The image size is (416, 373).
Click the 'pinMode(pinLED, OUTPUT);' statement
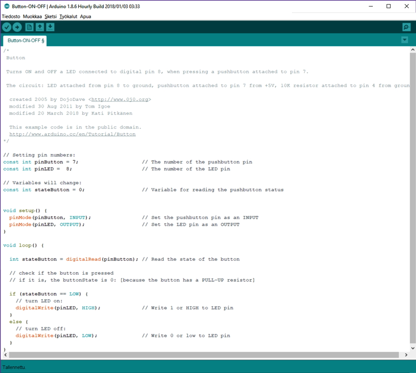47,224
